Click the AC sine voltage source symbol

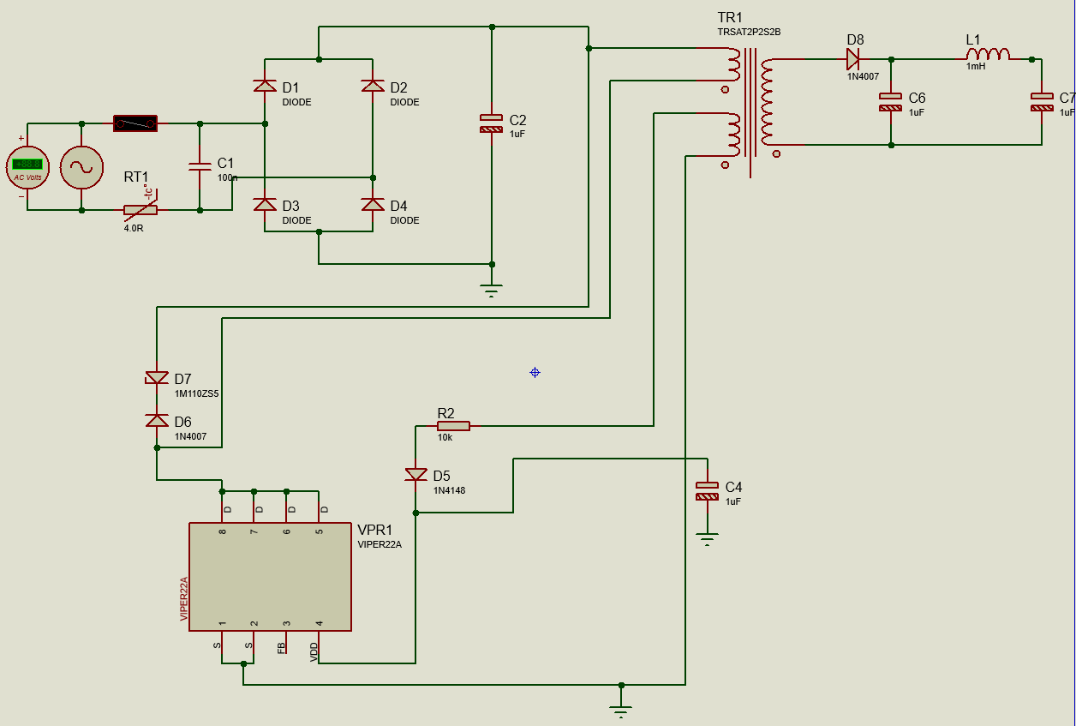coord(81,167)
